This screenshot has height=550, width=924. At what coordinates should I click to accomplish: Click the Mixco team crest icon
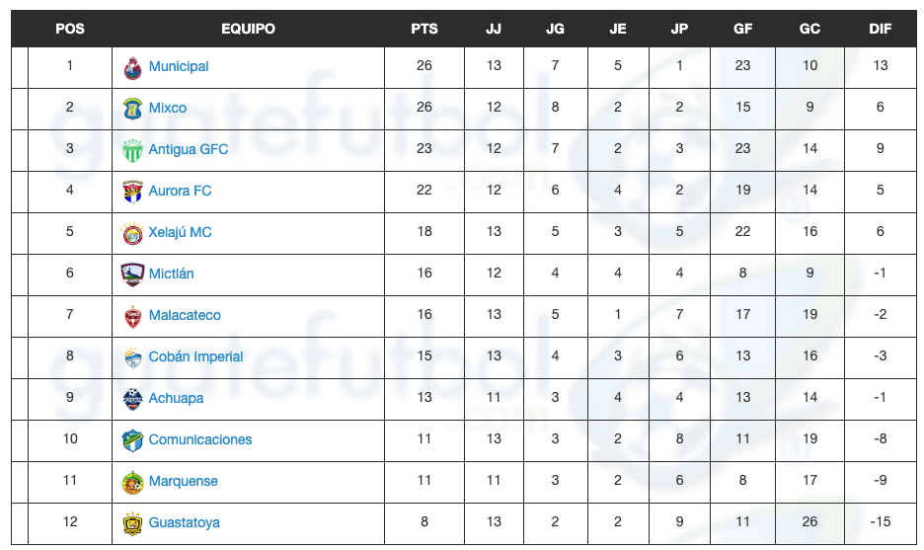coord(132,109)
